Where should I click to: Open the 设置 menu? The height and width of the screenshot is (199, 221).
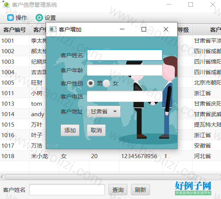[46, 18]
